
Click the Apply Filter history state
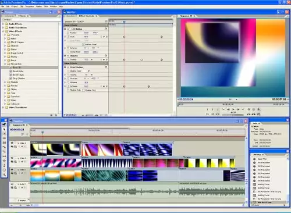[262, 159]
